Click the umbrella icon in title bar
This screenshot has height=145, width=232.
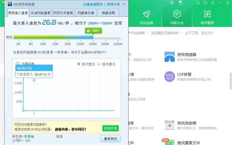click(x=181, y=3)
